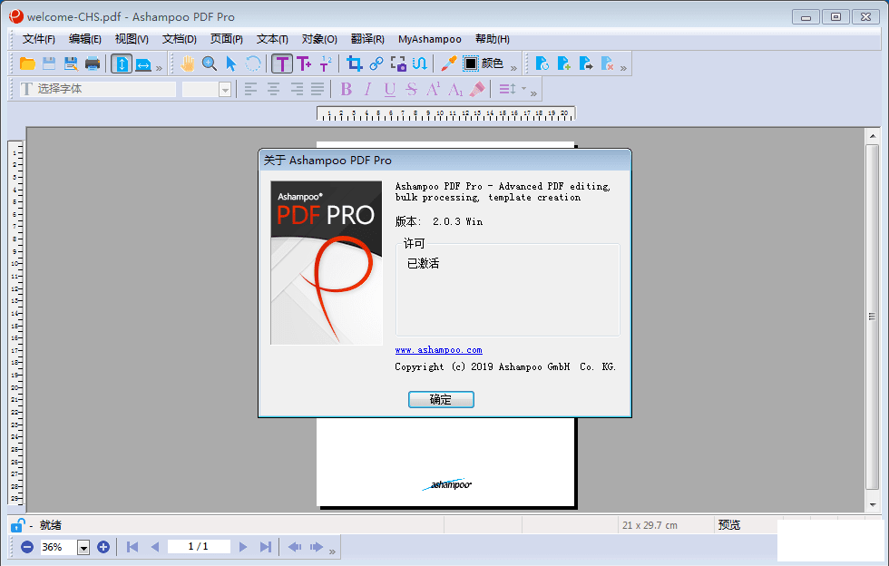
Task: Toggle italic I formatting
Action: click(x=368, y=89)
